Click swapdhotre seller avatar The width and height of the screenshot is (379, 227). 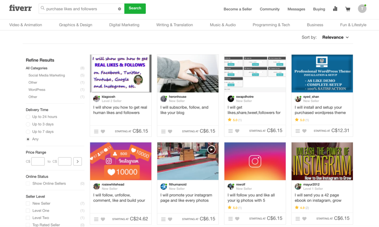tap(231, 99)
